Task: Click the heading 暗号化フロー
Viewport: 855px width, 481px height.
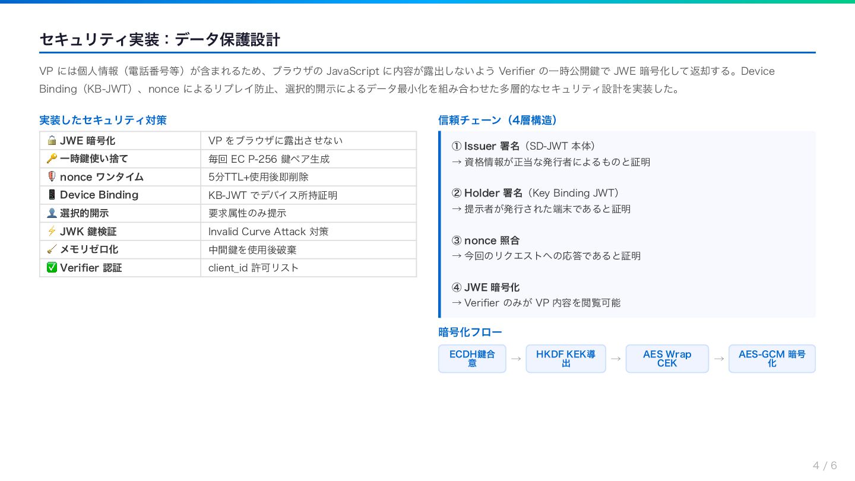Action: [x=470, y=332]
